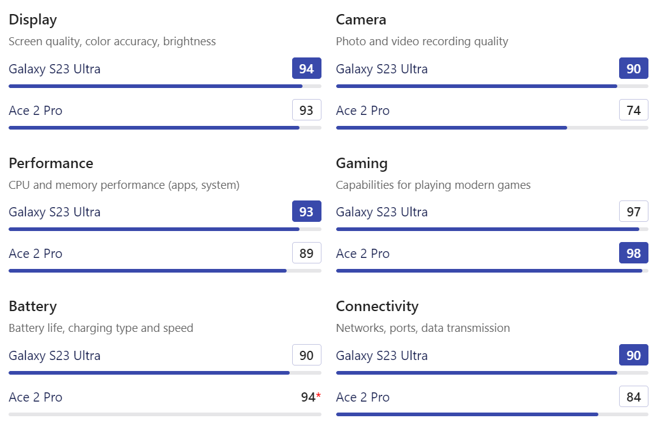
Task: Click the Performance section heading
Action: [x=51, y=163]
